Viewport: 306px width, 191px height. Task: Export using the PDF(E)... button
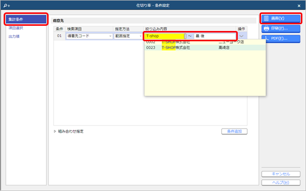coord(281,38)
